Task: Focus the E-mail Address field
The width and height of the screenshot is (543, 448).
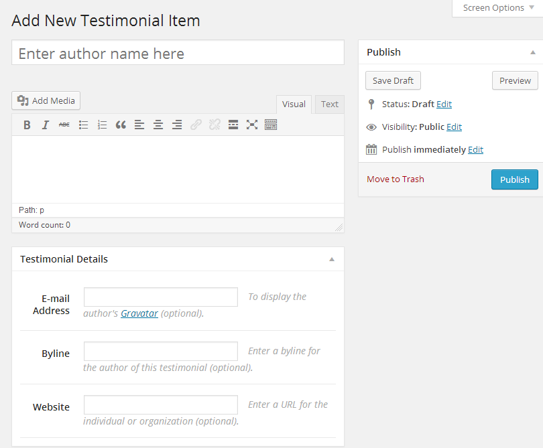Action: click(161, 297)
